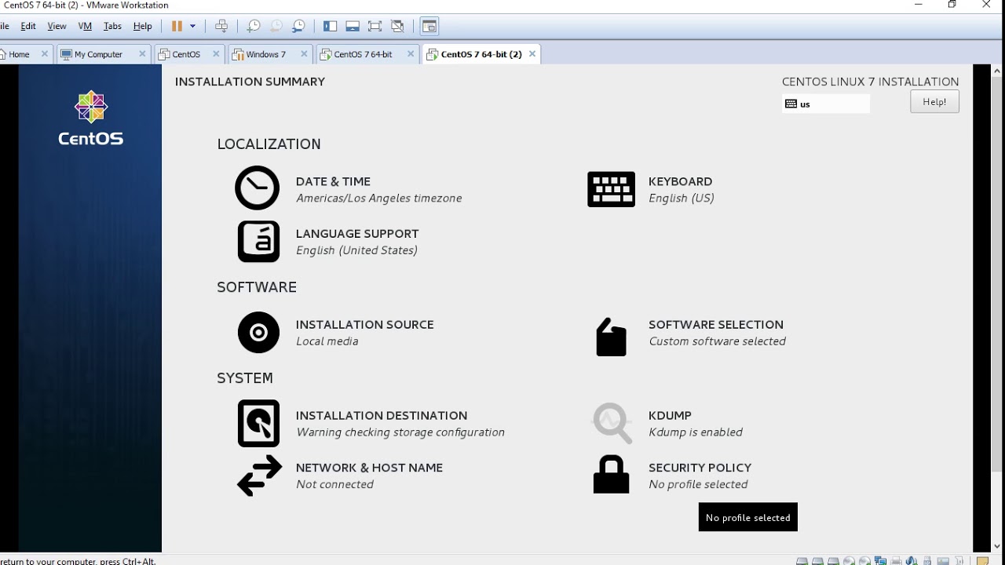Close the CentOS 7 64-bit tab
This screenshot has width=1005, height=565.
point(410,54)
